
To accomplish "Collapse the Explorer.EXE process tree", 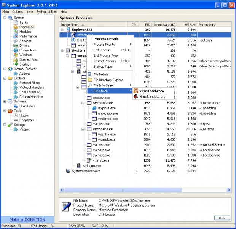I will click(x=62, y=29).
